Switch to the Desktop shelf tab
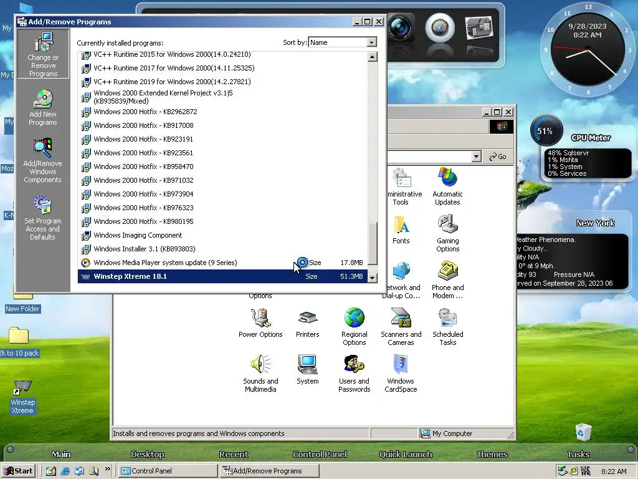This screenshot has height=479, width=638. 147,454
